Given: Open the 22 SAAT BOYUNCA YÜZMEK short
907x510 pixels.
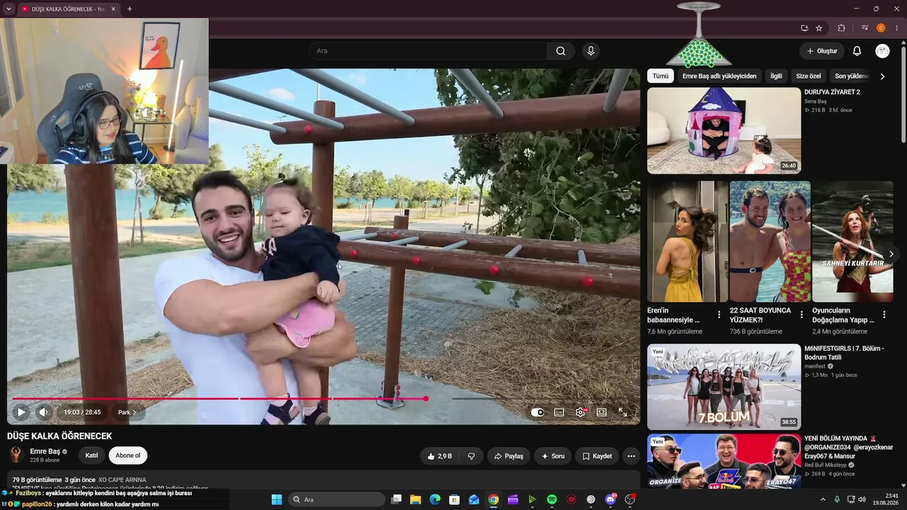Looking at the screenshot, I should pyautogui.click(x=770, y=242).
